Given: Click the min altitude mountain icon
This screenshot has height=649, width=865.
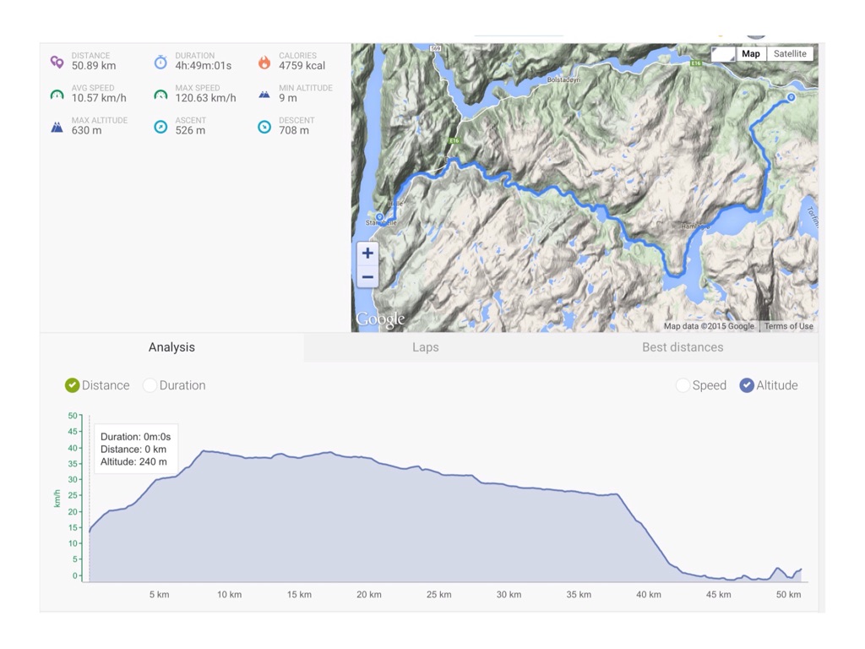Looking at the screenshot, I should (x=264, y=95).
